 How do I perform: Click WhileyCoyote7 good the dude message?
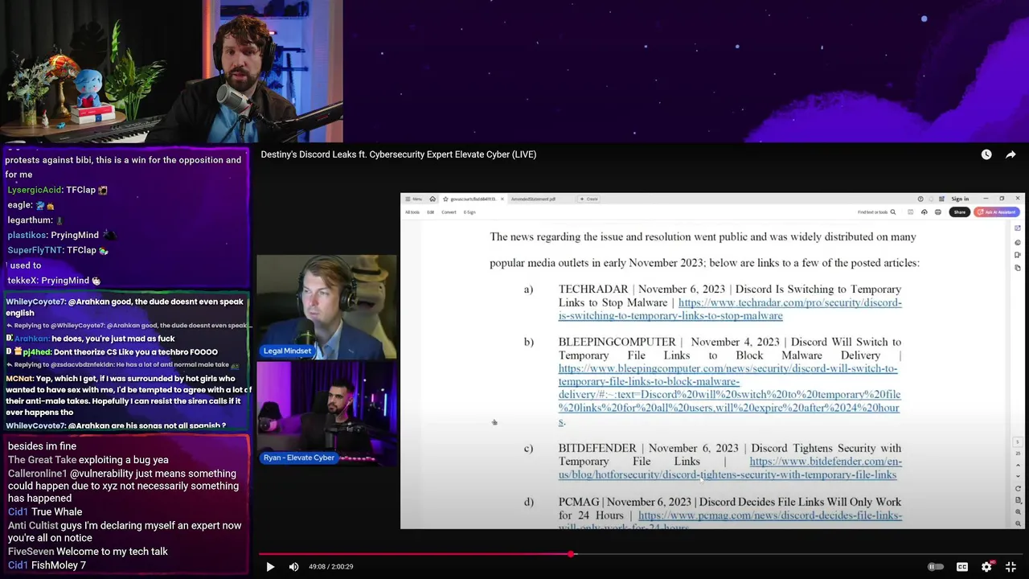125,307
